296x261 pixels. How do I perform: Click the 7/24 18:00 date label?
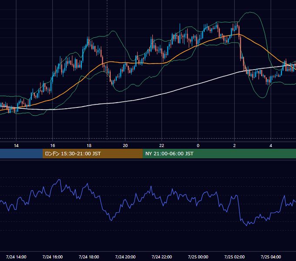click(x=89, y=257)
